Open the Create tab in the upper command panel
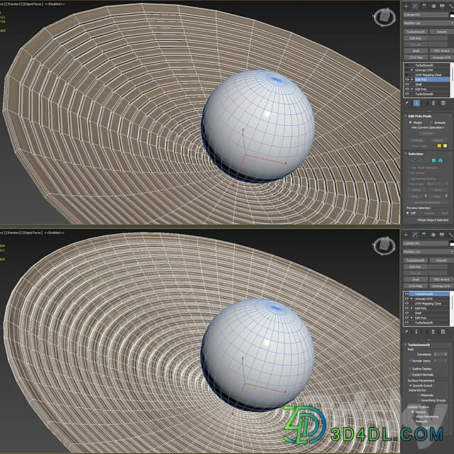 point(406,6)
